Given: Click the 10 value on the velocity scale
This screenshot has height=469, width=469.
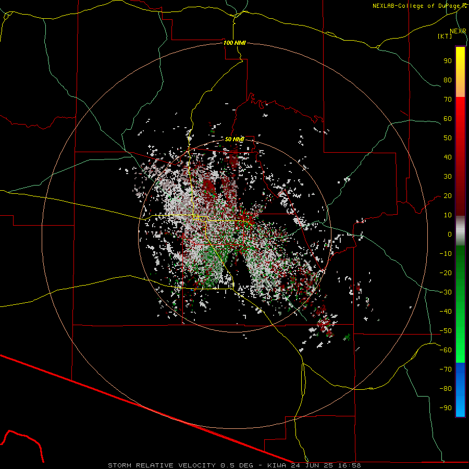Looking at the screenshot, I should coord(448,215).
